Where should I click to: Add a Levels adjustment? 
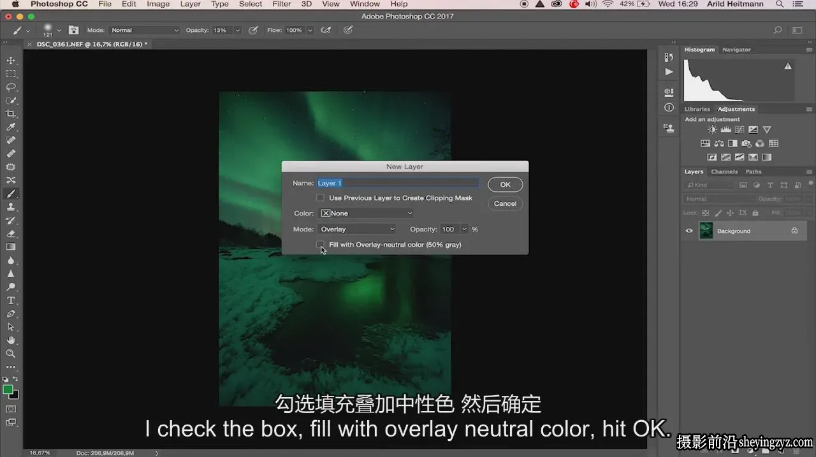pyautogui.click(x=725, y=129)
